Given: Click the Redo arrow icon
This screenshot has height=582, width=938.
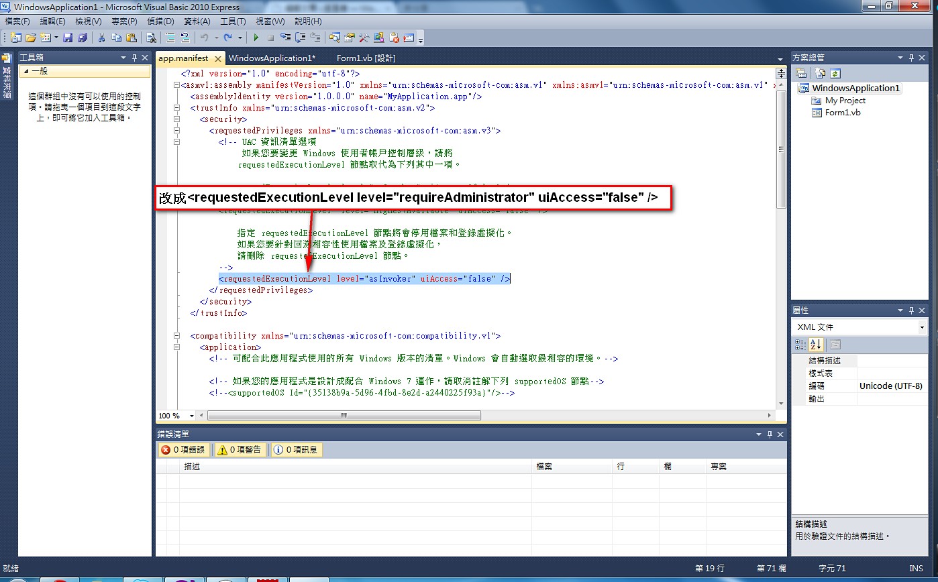Looking at the screenshot, I should [227, 38].
